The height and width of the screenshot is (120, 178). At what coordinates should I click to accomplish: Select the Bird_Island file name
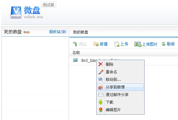point(89,60)
